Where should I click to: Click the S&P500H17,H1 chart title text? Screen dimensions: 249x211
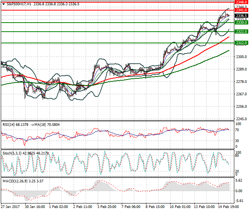[x=19, y=4]
